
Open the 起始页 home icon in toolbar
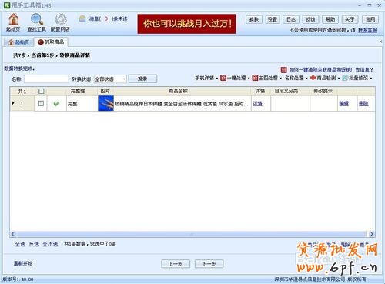tap(13, 19)
